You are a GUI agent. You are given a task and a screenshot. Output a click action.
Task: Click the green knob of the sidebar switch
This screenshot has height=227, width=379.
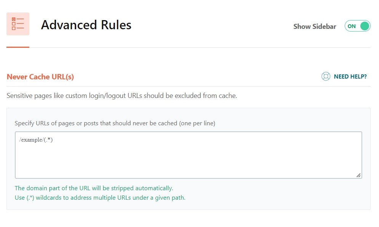(365, 26)
